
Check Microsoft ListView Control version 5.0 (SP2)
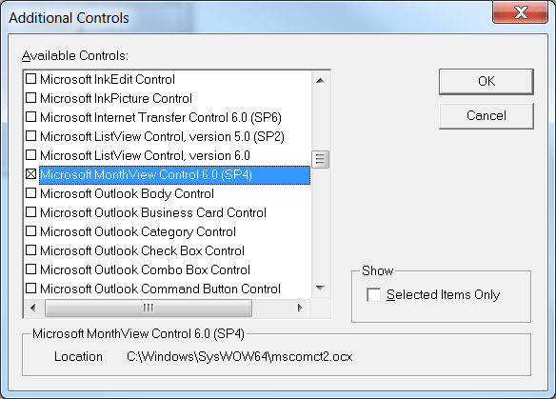tap(31, 136)
